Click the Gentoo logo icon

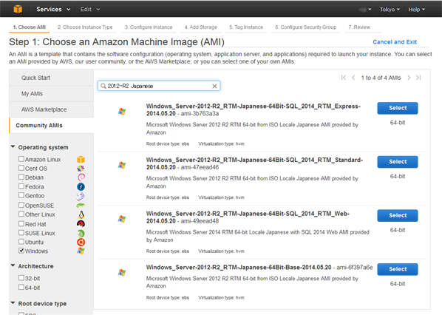click(81, 196)
